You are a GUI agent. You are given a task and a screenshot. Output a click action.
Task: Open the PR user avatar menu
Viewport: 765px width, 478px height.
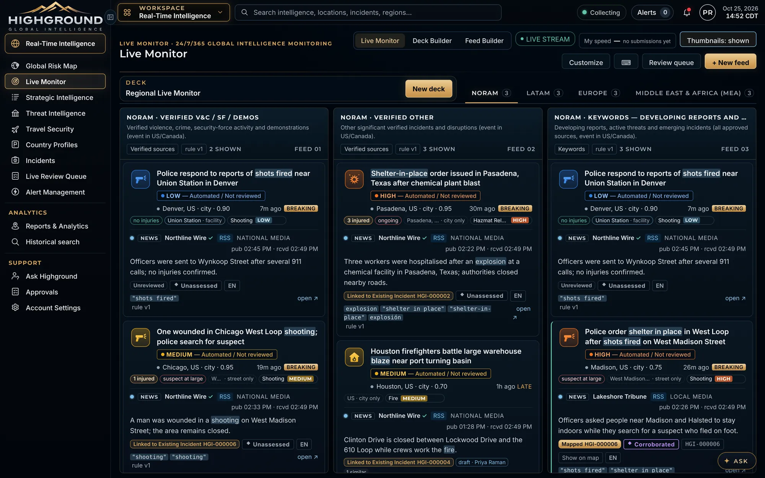[x=708, y=13]
